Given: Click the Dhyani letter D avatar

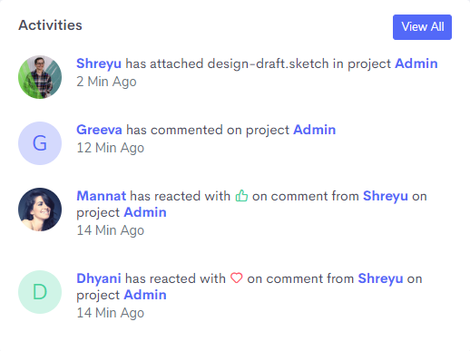Looking at the screenshot, I should coord(40,292).
